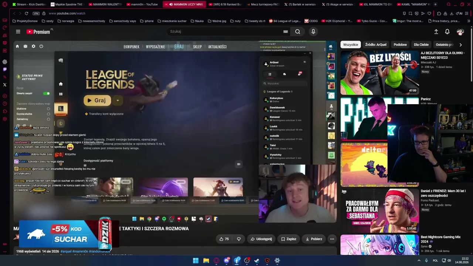Click the yellow Graj play button
Screen dimensions: 473x266
click(97, 100)
